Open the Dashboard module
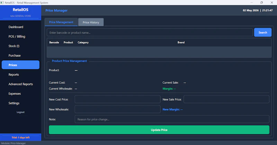This screenshot has width=277, height=145. click(16, 27)
